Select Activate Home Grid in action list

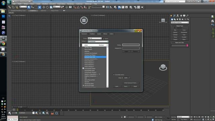[95, 57]
